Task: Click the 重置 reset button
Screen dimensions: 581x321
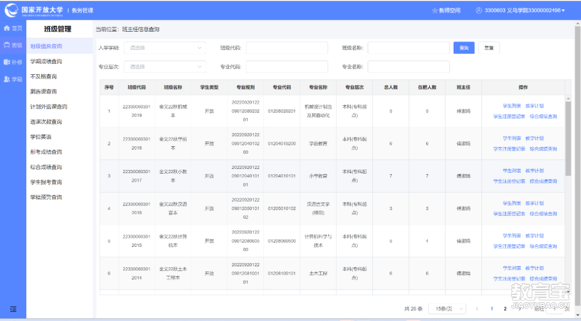Action: pos(489,48)
